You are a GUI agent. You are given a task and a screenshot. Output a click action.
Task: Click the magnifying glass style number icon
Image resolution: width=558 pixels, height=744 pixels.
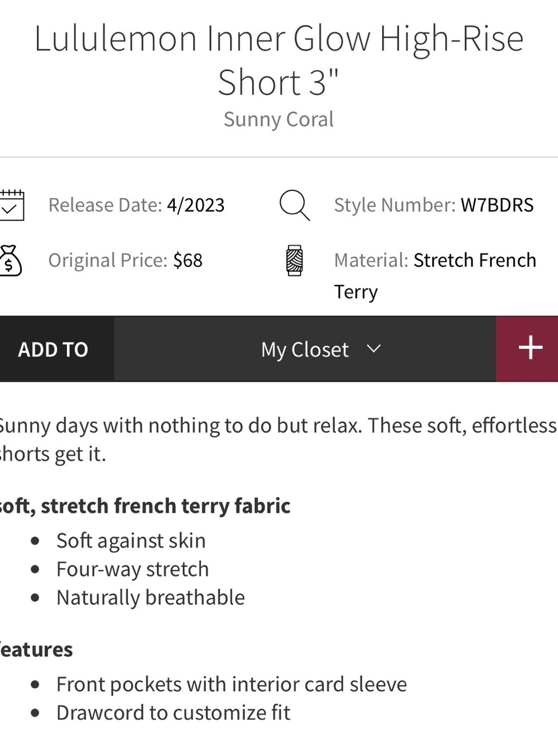pos(295,205)
